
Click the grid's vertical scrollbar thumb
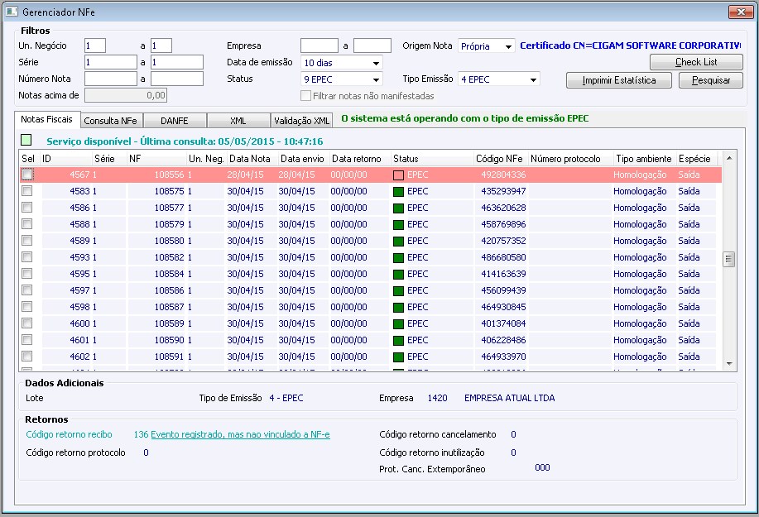click(729, 259)
